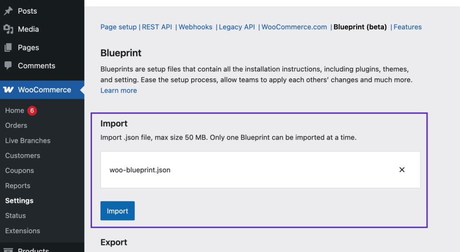Follow the Learn more link

(119, 90)
